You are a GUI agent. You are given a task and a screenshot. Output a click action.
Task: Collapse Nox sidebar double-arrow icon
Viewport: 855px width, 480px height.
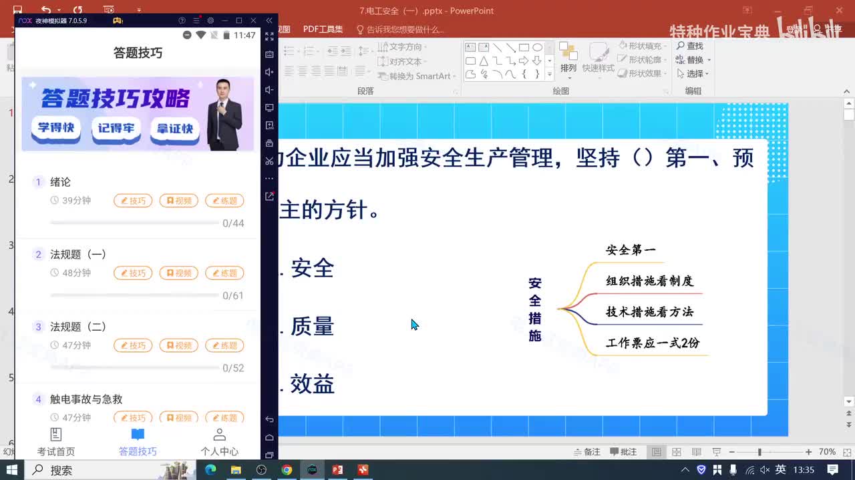[x=269, y=21]
